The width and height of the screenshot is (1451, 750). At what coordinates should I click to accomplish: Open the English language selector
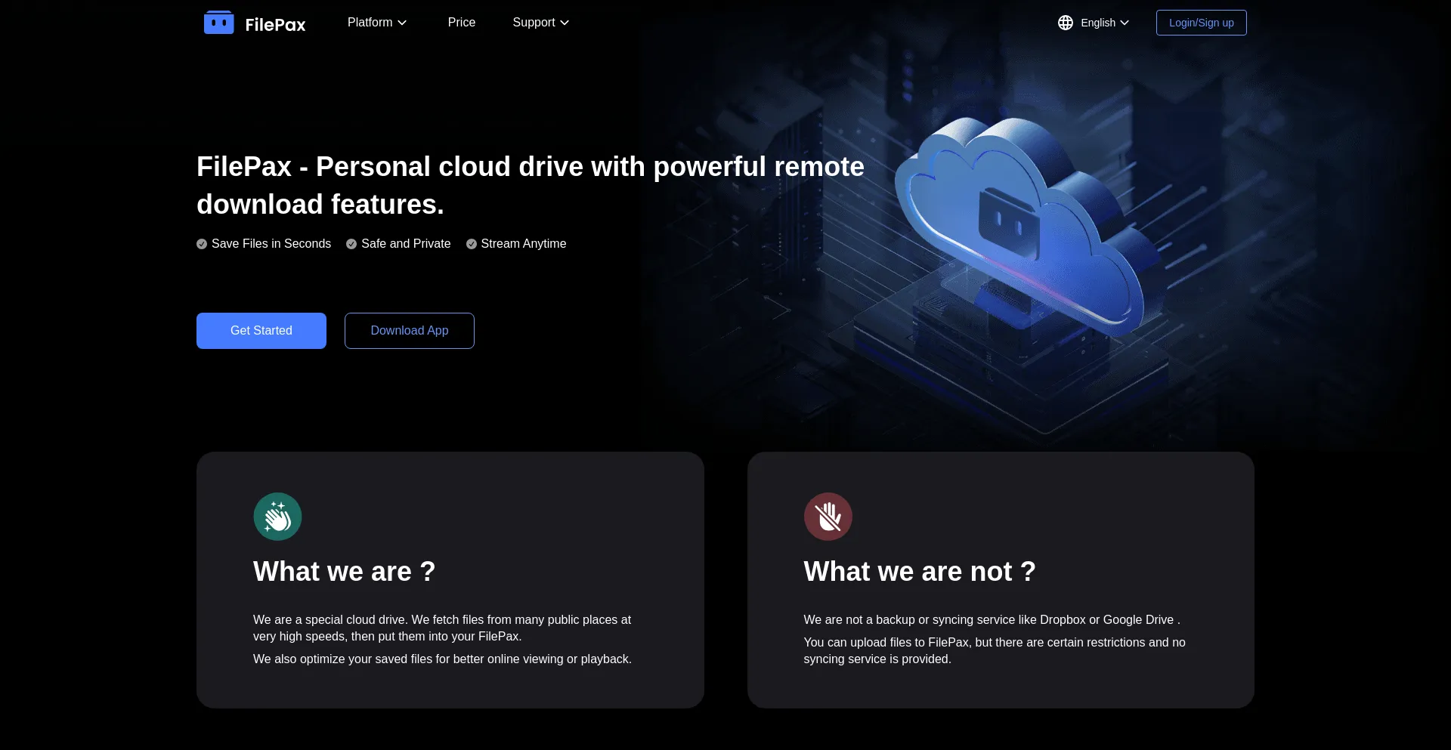point(1098,23)
